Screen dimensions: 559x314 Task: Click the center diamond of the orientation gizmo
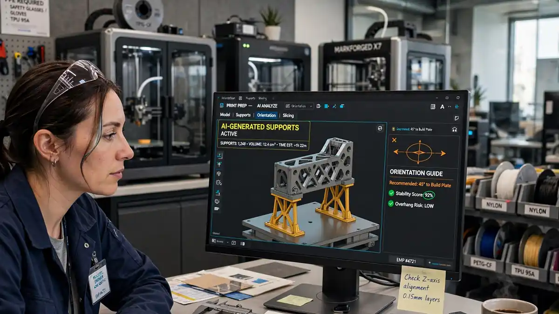point(419,152)
